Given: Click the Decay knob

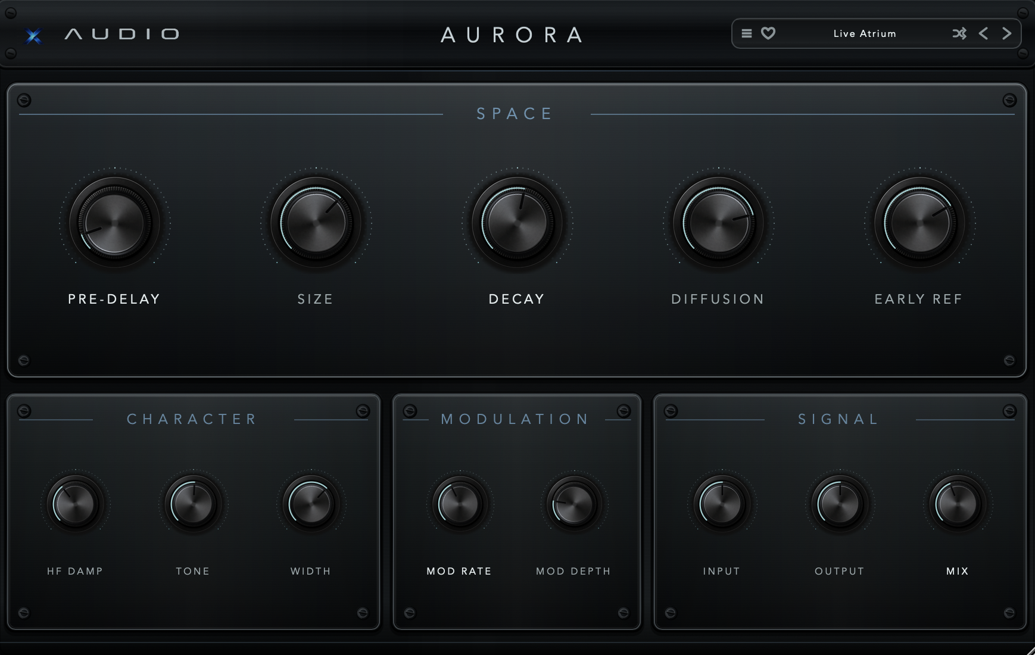Looking at the screenshot, I should coord(517,223).
